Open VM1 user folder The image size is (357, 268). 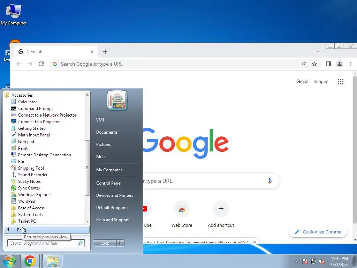pyautogui.click(x=100, y=120)
